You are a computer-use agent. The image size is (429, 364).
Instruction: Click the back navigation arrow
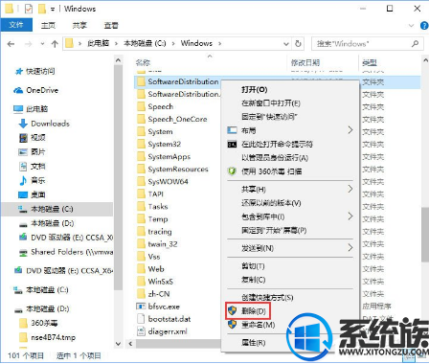11,44
